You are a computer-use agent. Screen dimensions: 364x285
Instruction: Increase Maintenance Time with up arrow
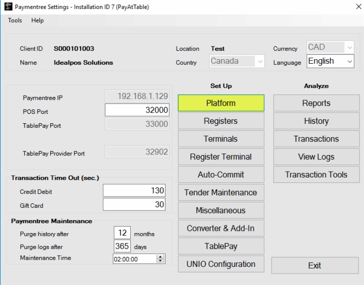(161, 257)
